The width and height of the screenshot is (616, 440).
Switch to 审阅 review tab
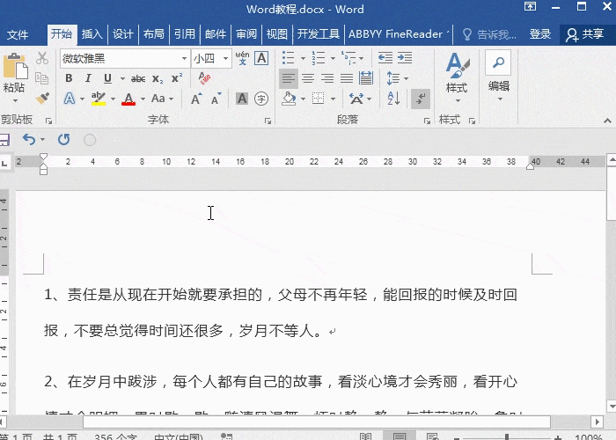[x=246, y=34]
